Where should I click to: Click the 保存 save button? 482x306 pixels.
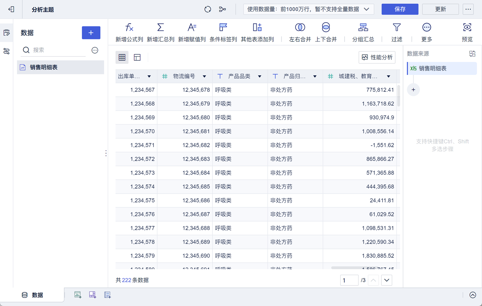pyautogui.click(x=400, y=9)
